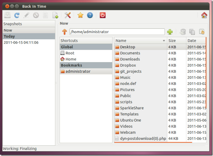Click the yellow star icon
This screenshot has width=213, height=156.
coord(81,15)
